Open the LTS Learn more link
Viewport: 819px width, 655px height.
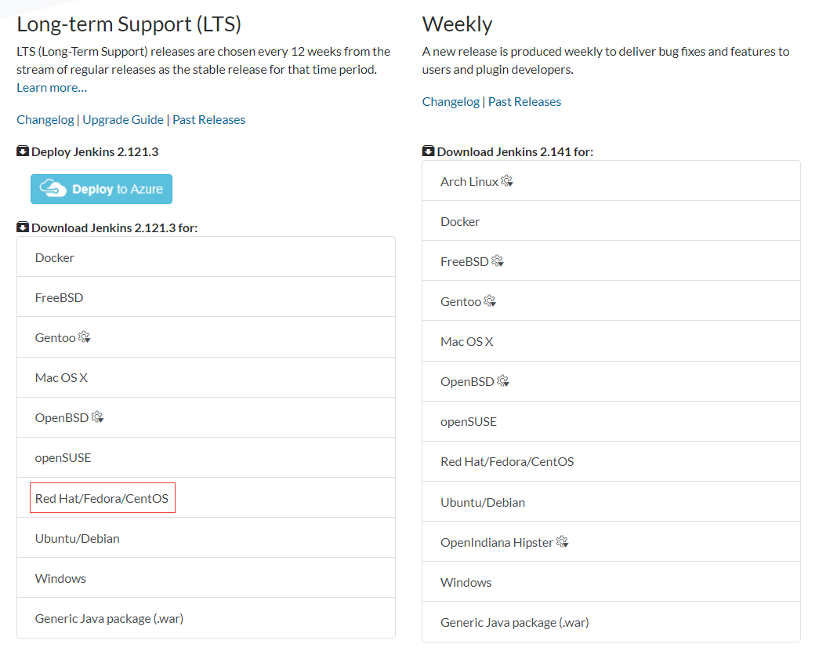[52, 88]
